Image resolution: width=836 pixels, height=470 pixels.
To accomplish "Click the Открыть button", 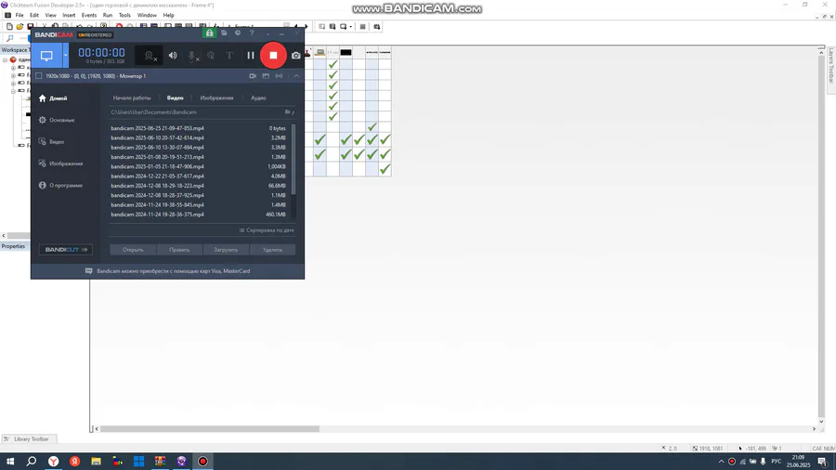I will tap(133, 249).
